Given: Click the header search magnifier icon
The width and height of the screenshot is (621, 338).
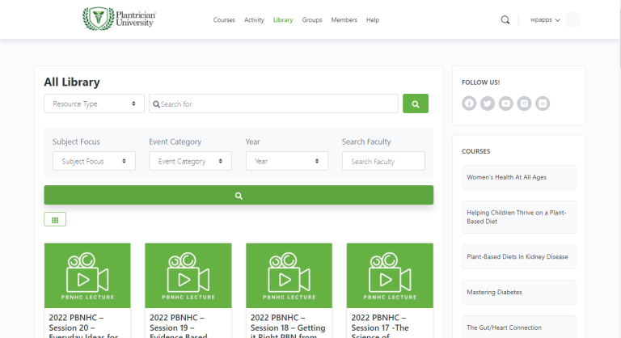Looking at the screenshot, I should point(505,20).
